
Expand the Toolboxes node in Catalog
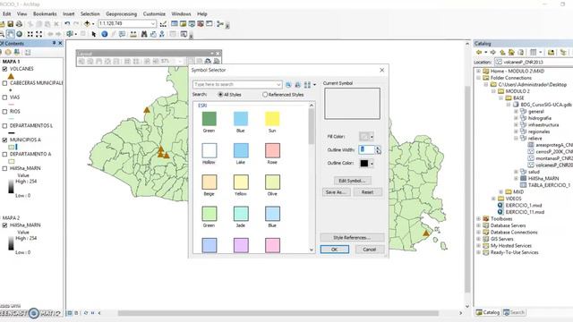479,218
